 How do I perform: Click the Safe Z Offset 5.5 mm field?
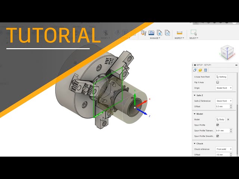[223, 107]
